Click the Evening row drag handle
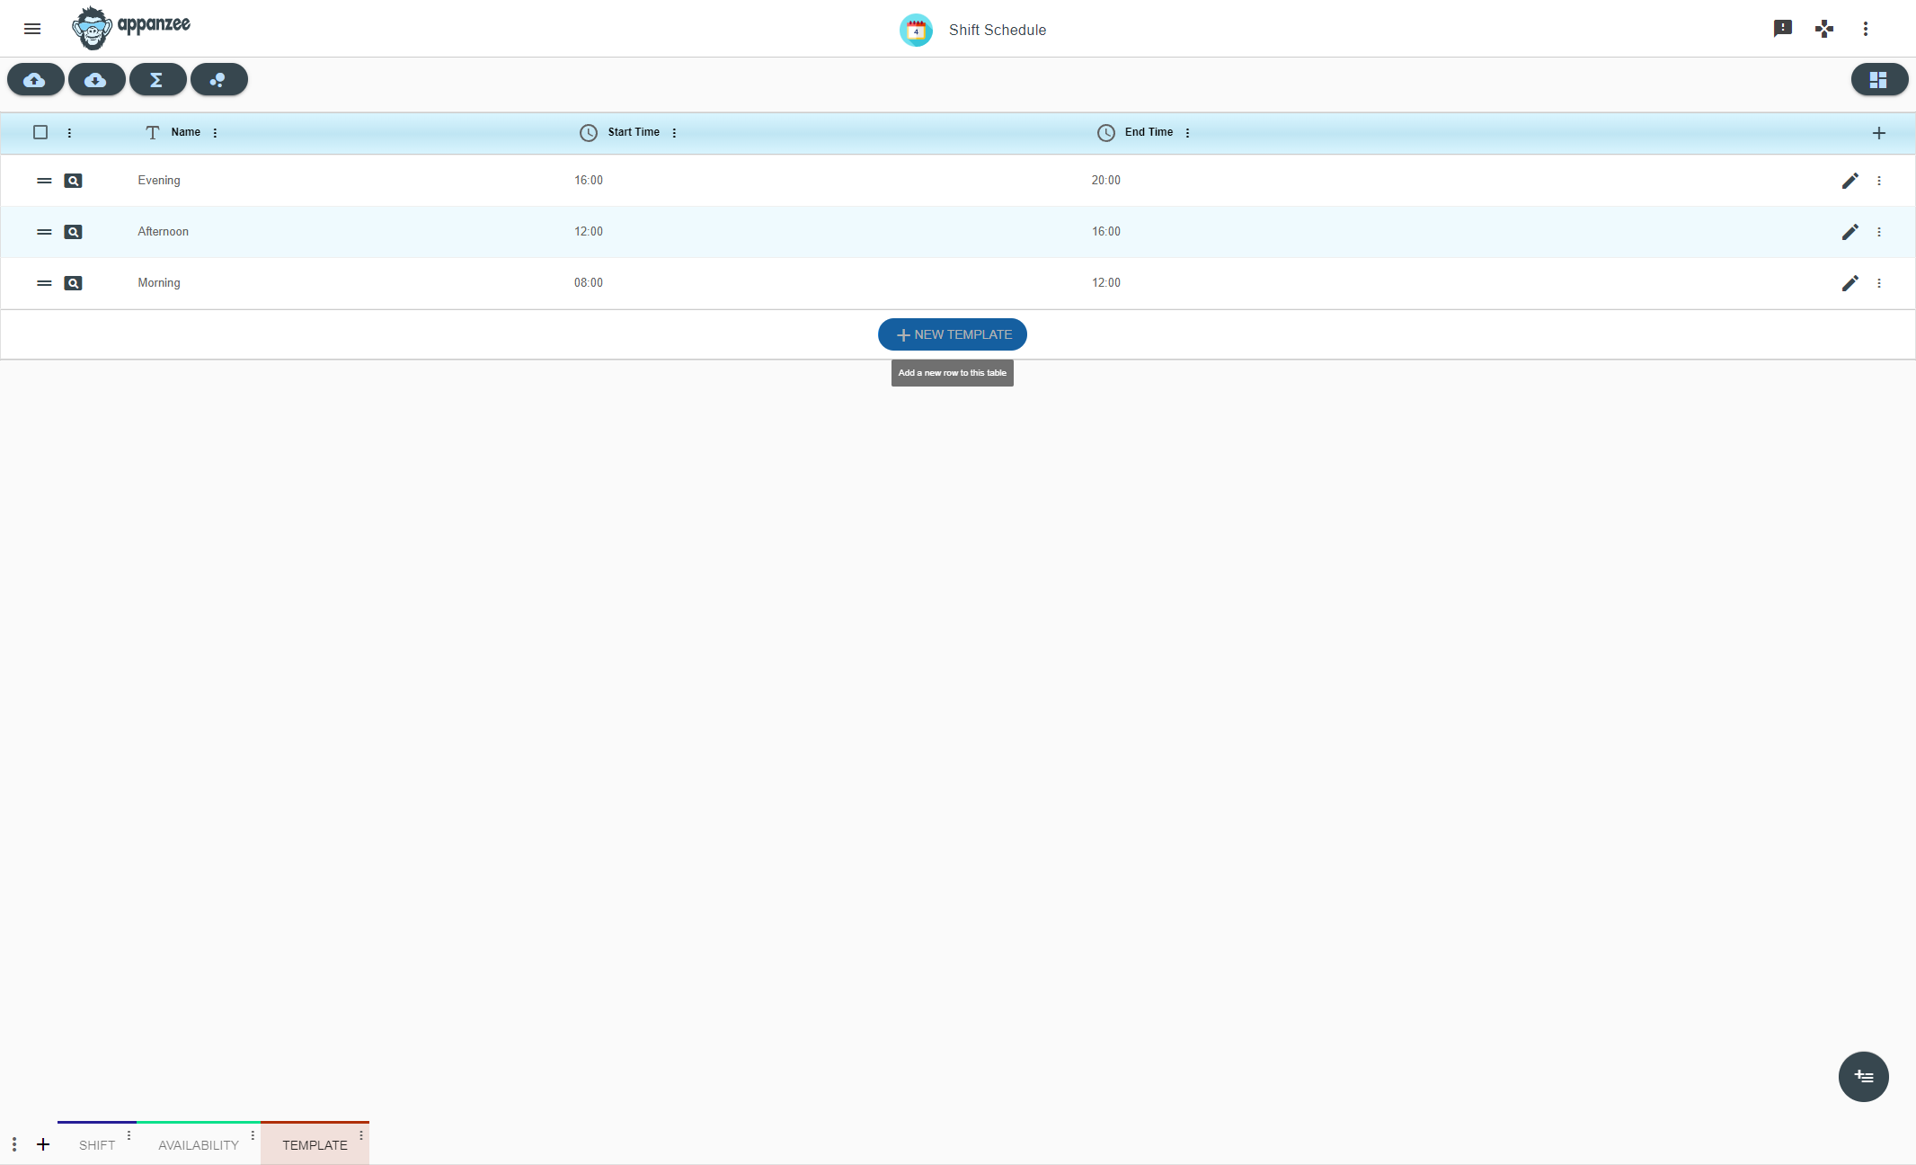1916x1165 pixels. coord(44,181)
